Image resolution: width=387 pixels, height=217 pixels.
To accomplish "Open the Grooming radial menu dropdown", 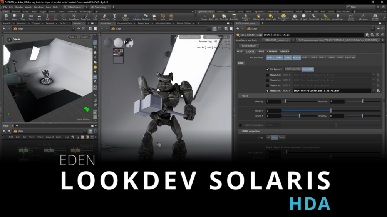I will point(102,7).
